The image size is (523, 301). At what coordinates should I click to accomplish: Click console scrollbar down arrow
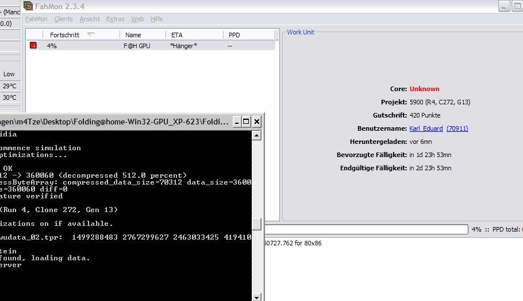click(256, 298)
